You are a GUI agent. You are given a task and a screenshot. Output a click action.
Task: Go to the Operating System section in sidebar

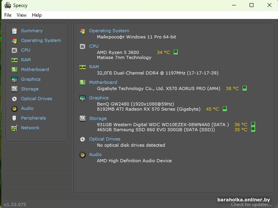click(41, 40)
